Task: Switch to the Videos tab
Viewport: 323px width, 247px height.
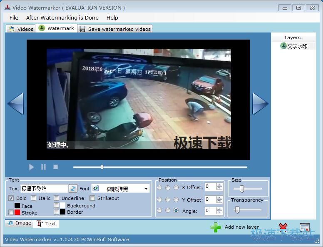Action: point(20,29)
